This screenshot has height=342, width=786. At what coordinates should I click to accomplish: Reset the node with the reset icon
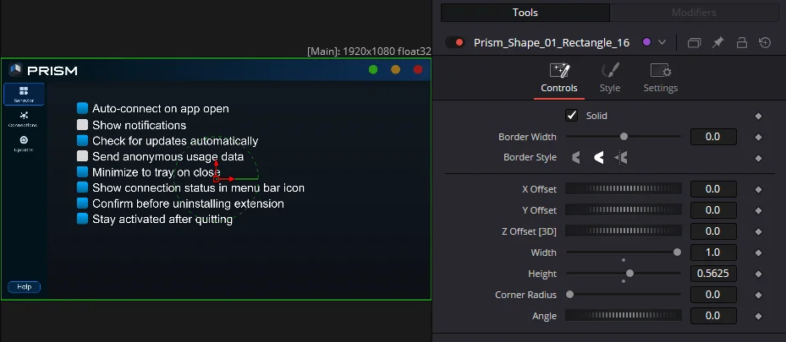(765, 43)
